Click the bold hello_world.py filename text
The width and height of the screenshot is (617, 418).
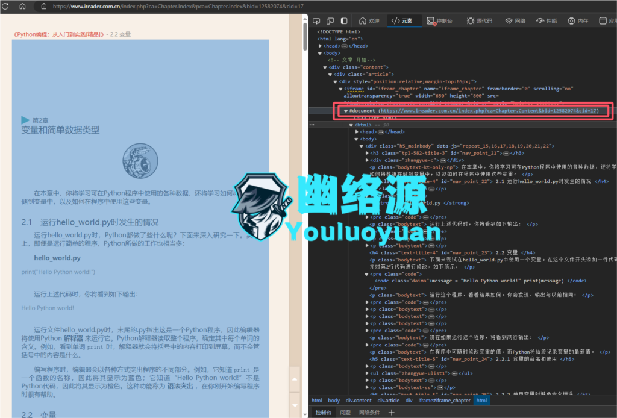click(57, 258)
